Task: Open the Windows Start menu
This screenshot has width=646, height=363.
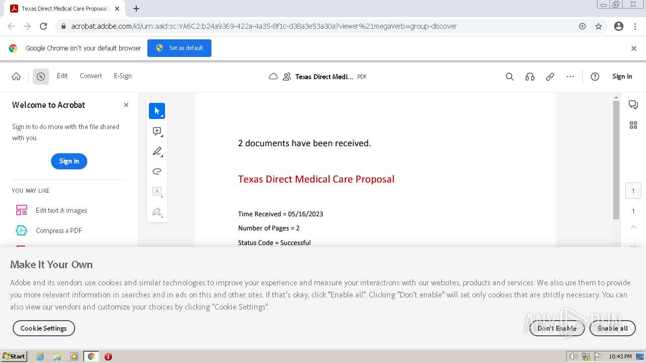Action: pos(14,356)
